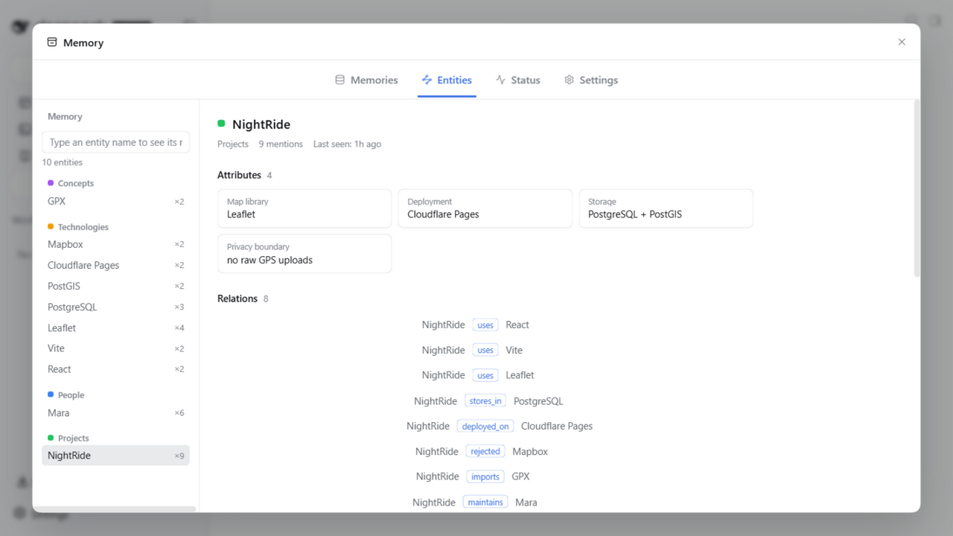The image size is (953, 536).
Task: Click the 'deployed_on' relation tag
Action: [x=485, y=427]
